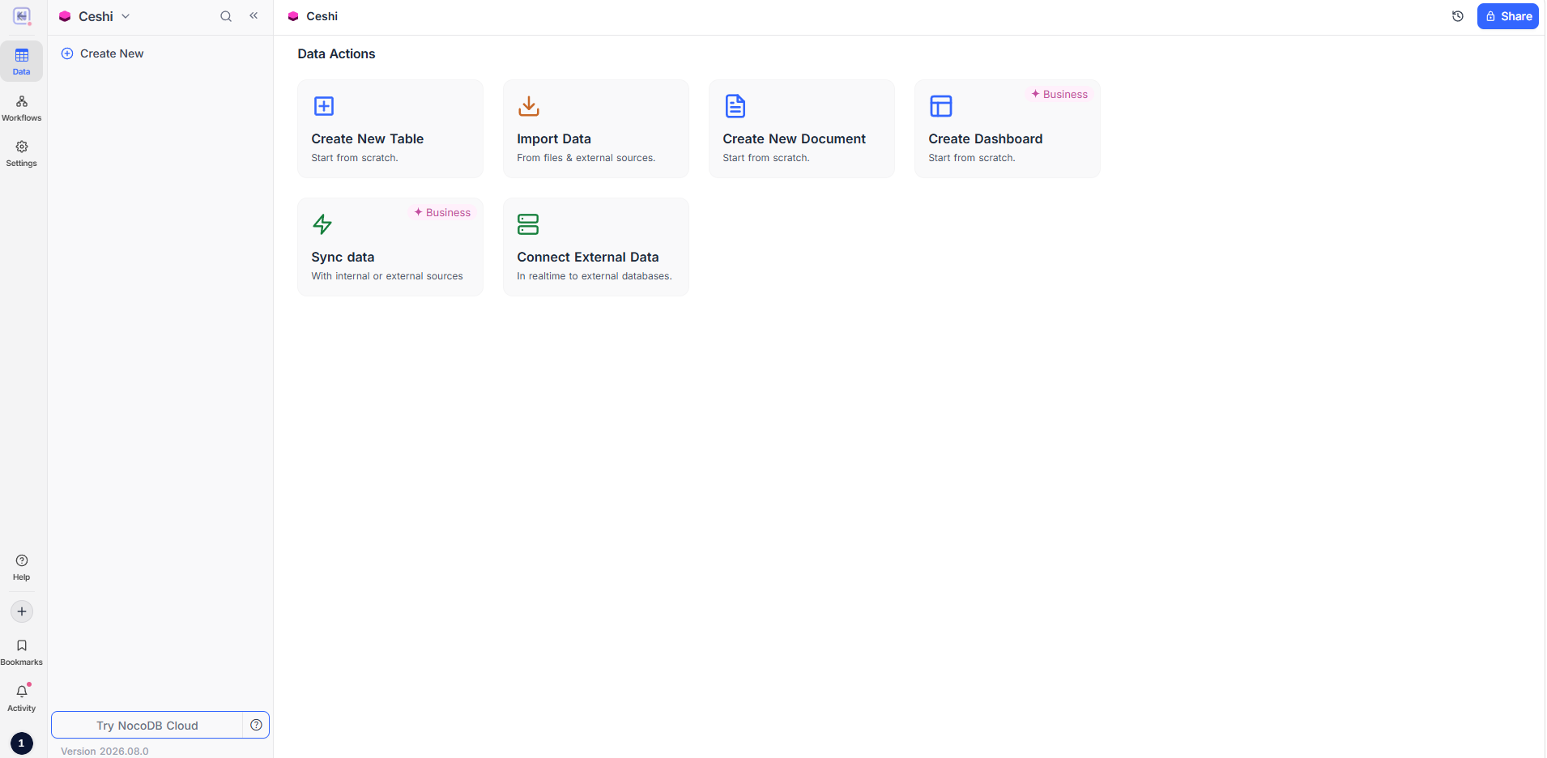
Task: Open the Workflows section
Action: (x=22, y=108)
